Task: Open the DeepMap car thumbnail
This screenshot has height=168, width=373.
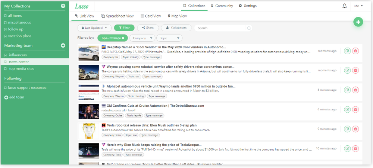Action: click(89, 53)
